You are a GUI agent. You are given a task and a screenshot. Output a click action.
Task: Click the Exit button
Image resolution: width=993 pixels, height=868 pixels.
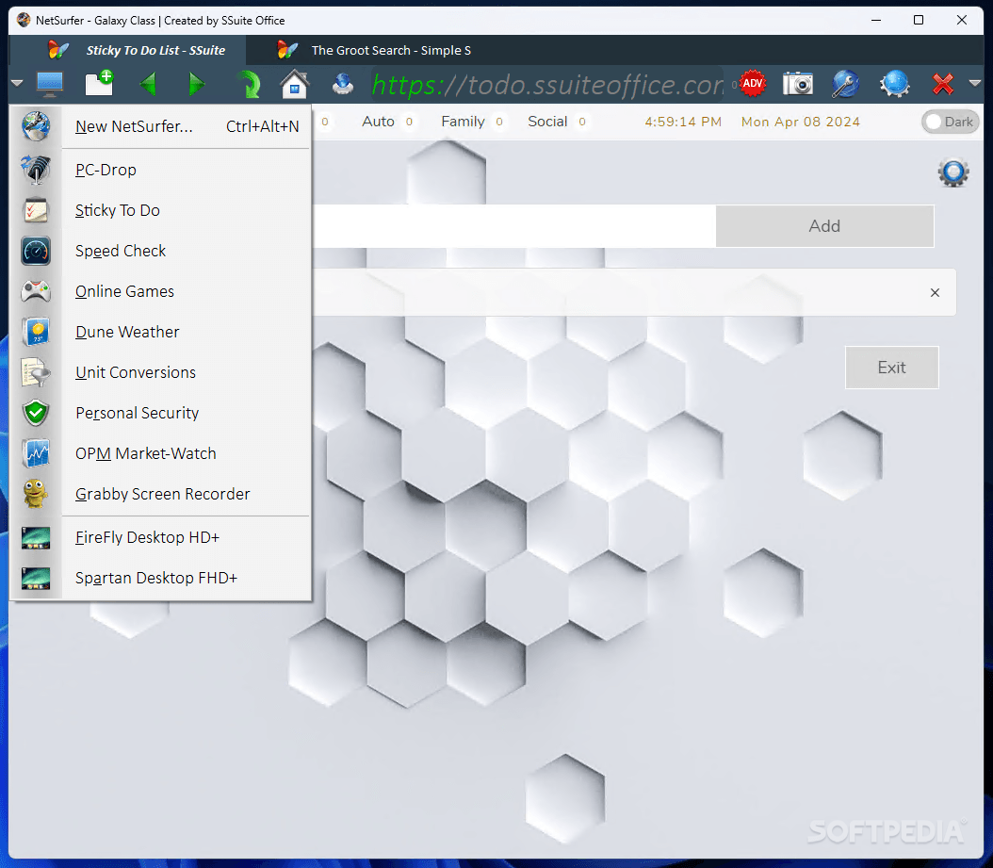[891, 368]
